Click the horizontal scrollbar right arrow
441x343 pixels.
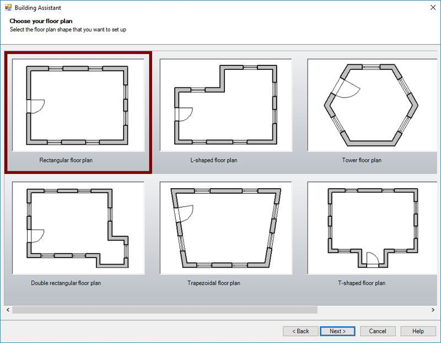point(433,310)
